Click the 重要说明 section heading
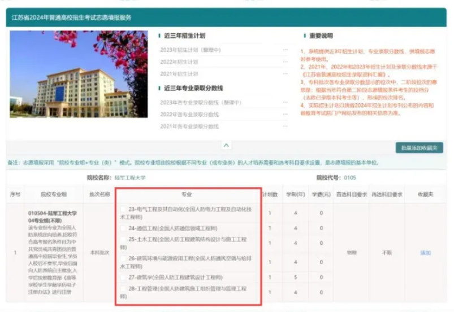 click(321, 36)
